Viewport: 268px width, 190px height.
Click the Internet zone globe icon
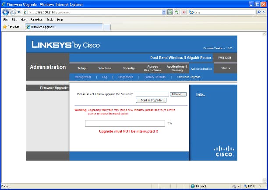click(x=193, y=186)
